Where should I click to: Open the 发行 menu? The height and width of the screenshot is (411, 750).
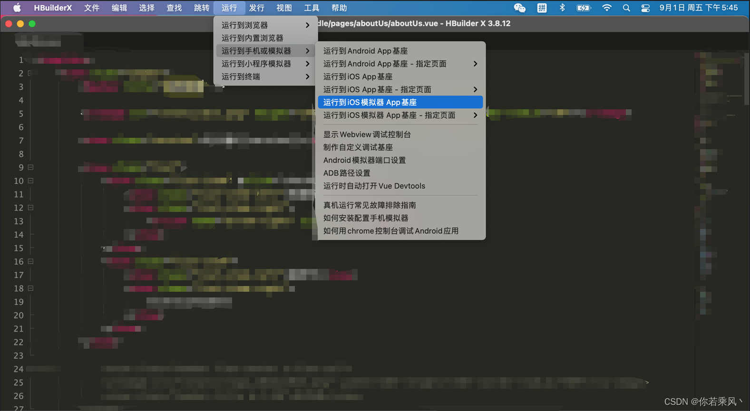[257, 8]
